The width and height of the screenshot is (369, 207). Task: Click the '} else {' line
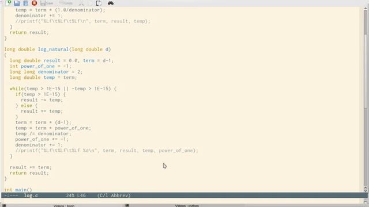27,106
